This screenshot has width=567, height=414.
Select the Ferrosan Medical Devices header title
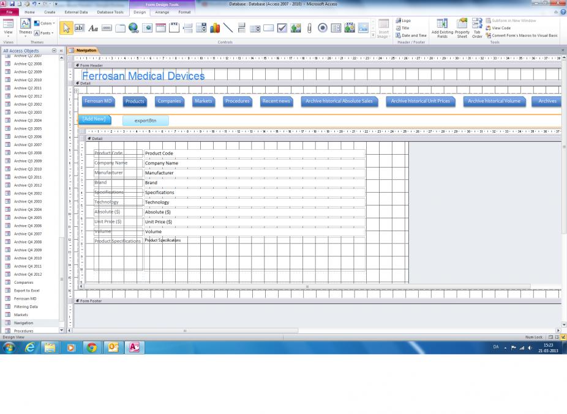coord(143,75)
